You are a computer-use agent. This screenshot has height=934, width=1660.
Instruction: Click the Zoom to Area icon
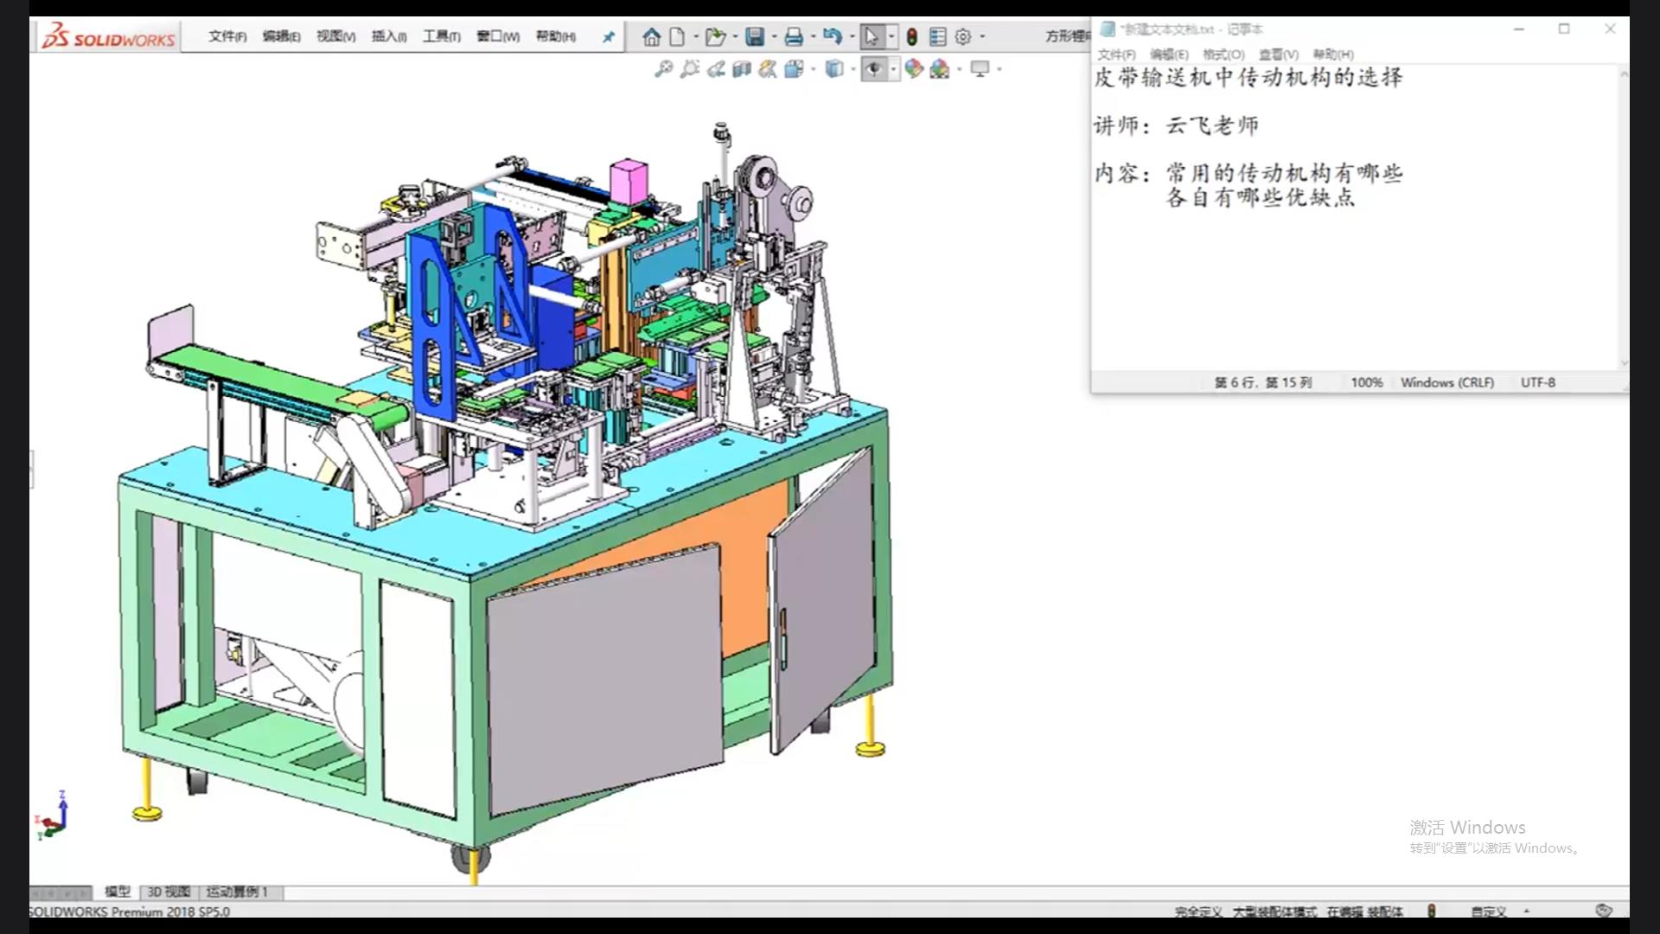(689, 68)
